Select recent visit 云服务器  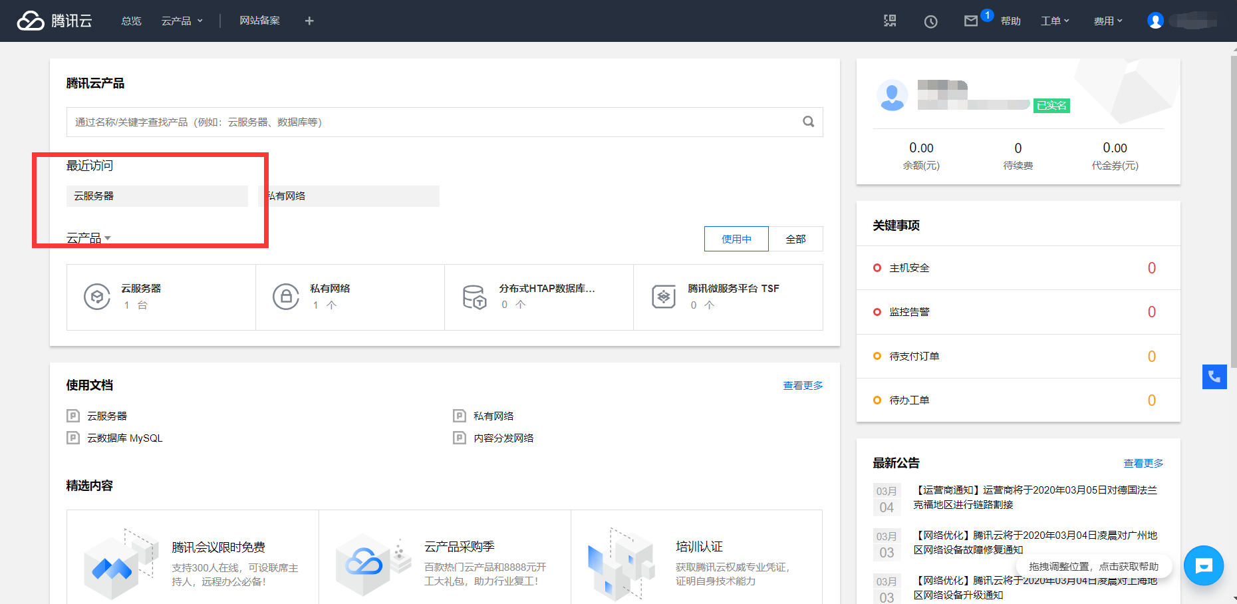click(x=157, y=196)
